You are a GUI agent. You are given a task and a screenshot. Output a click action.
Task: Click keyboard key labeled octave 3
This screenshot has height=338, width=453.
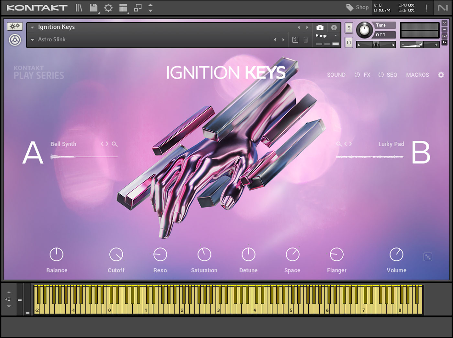coord(219,310)
